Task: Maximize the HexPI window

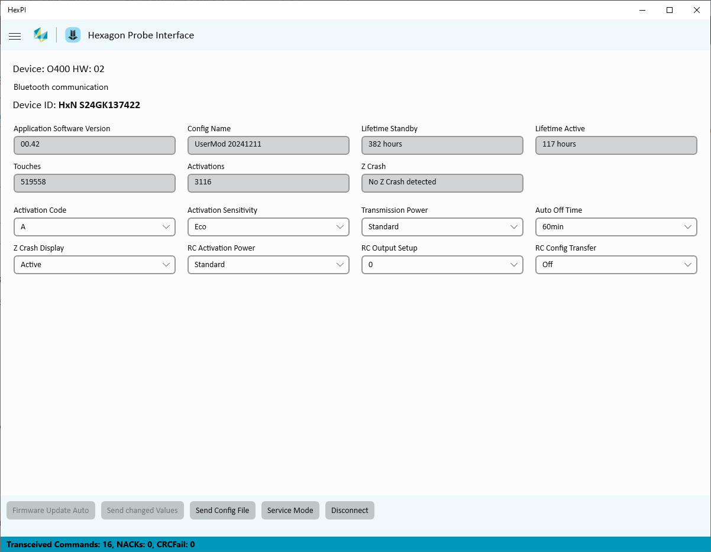Action: tap(670, 10)
